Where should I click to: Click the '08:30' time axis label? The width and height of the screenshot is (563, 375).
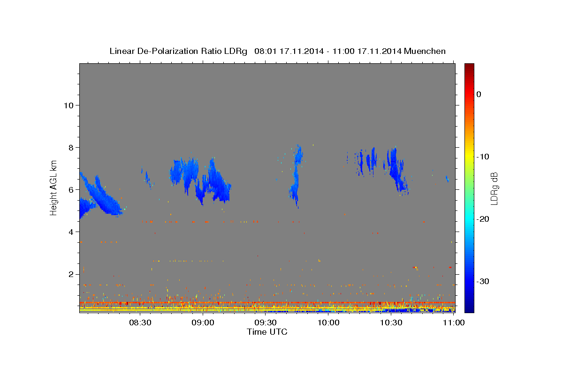(x=140, y=322)
